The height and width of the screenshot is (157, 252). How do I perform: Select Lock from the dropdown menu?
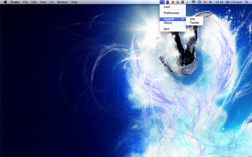point(167,7)
